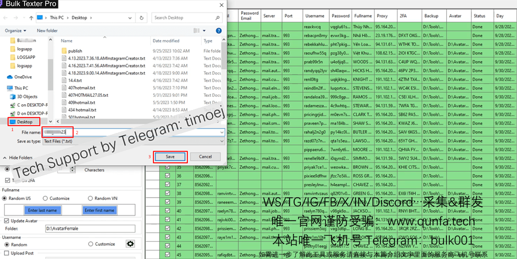Toggle the Update Avatar checkbox

coord(6,221)
